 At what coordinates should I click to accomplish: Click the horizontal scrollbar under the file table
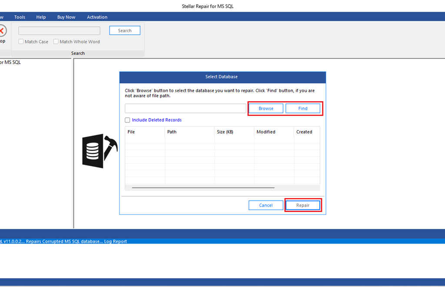pyautogui.click(x=203, y=188)
